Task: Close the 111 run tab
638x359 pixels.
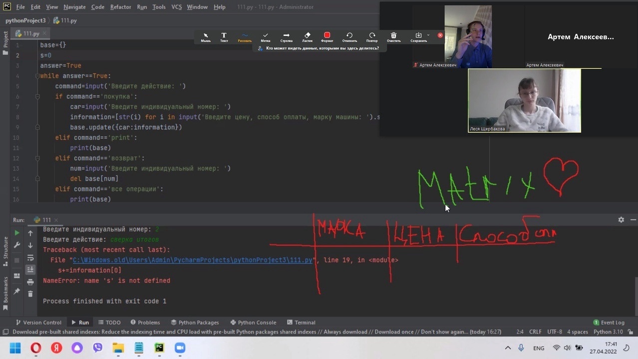Action: pyautogui.click(x=55, y=220)
